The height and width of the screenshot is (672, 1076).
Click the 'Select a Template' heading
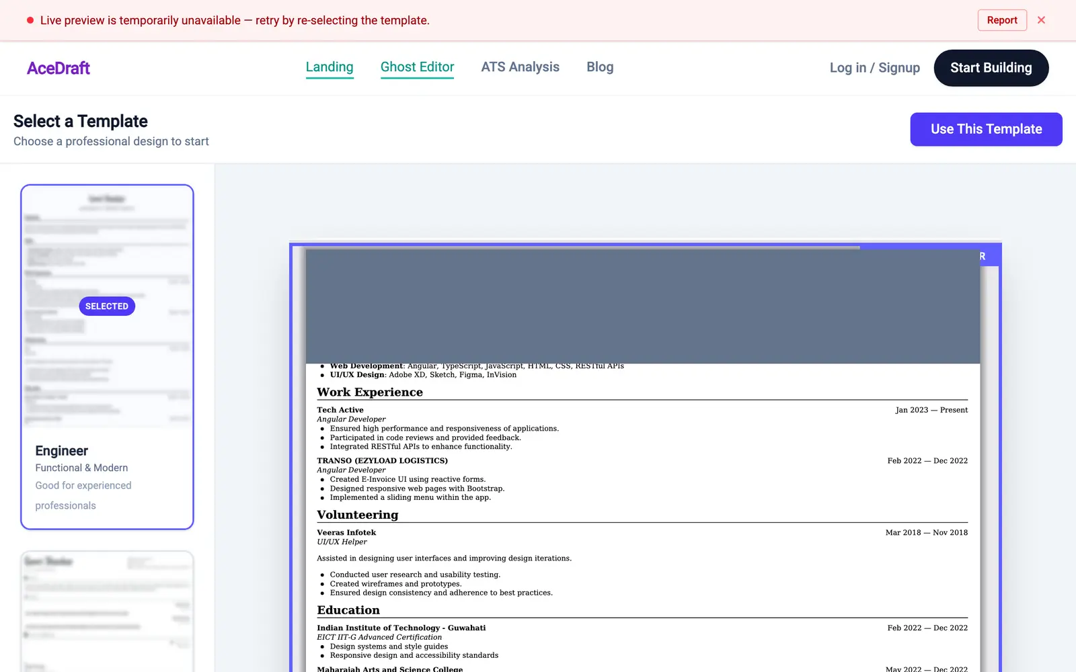81,121
